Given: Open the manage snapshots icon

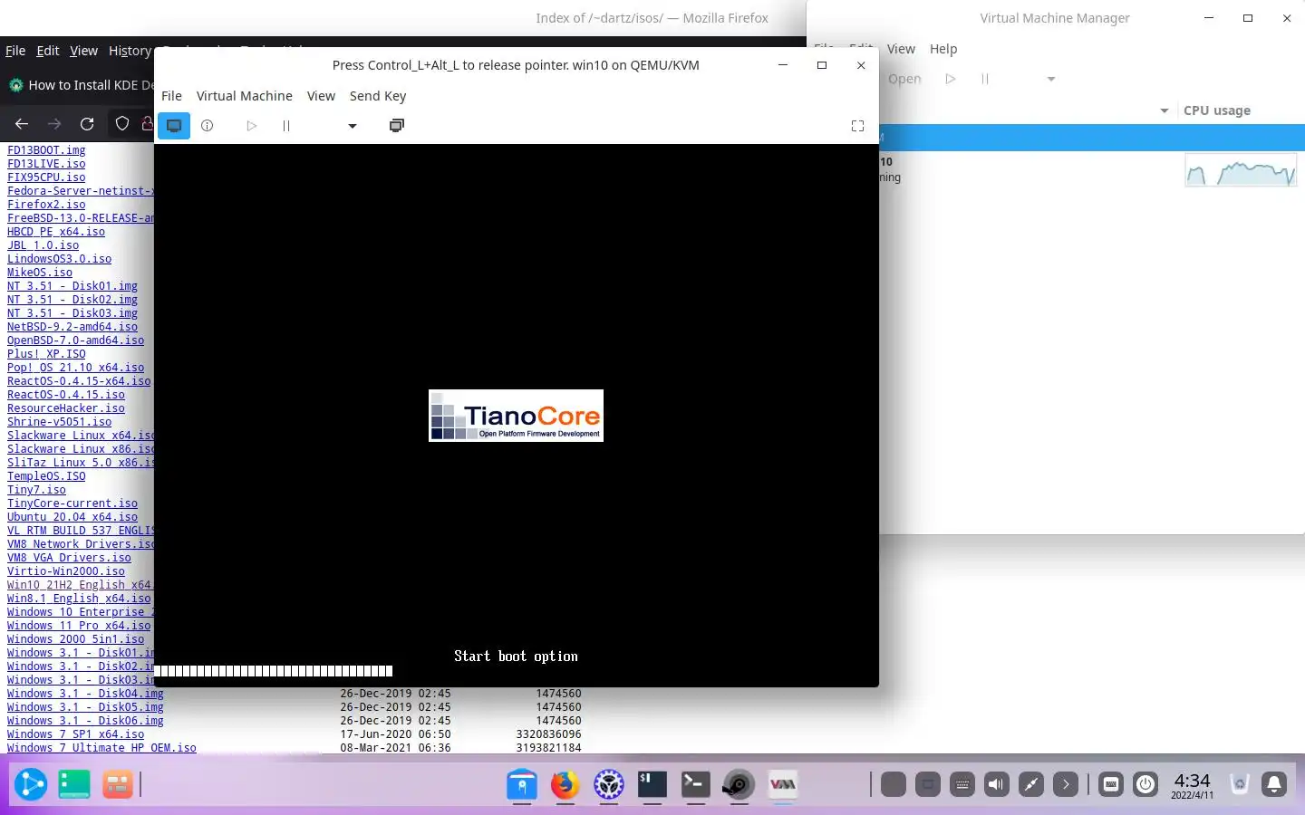Looking at the screenshot, I should pos(396,126).
